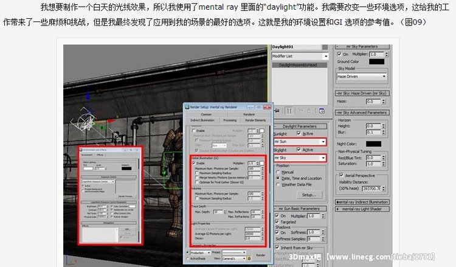Click Softness Samples spinner arrows

tap(323, 239)
